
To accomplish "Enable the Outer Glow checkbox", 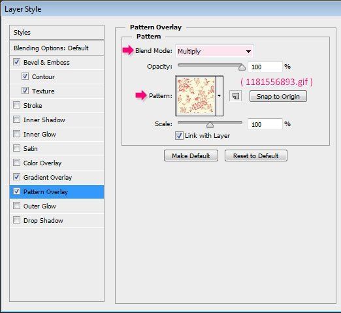I will tap(16, 206).
